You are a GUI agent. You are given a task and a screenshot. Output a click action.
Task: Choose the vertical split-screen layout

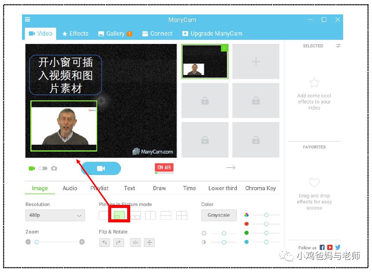point(150,216)
